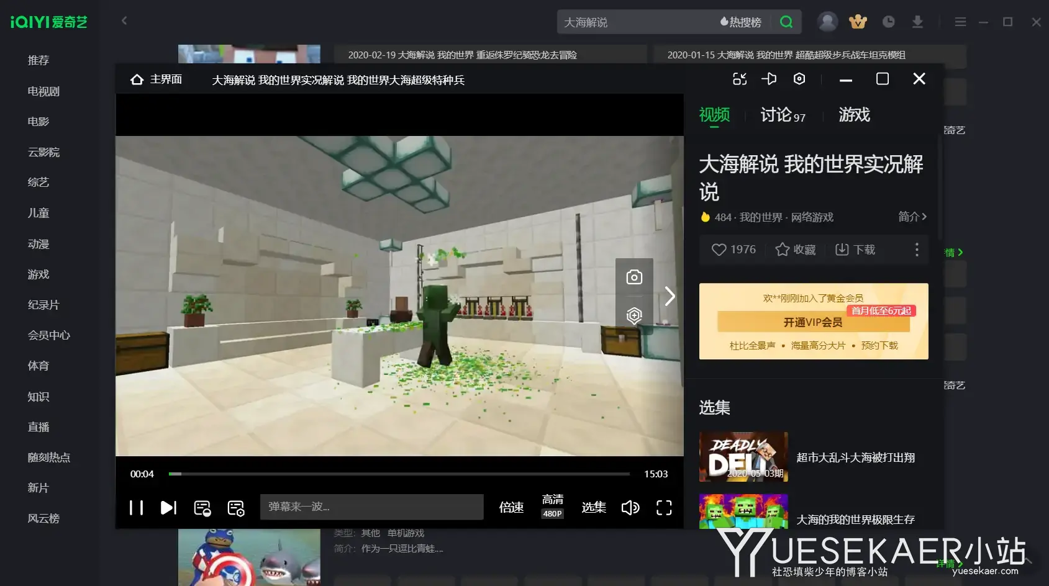Open the main hamburger menu

pos(960,22)
